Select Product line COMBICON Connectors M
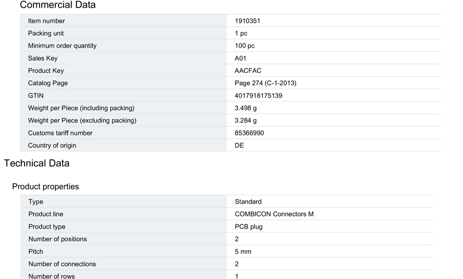 pyautogui.click(x=274, y=214)
